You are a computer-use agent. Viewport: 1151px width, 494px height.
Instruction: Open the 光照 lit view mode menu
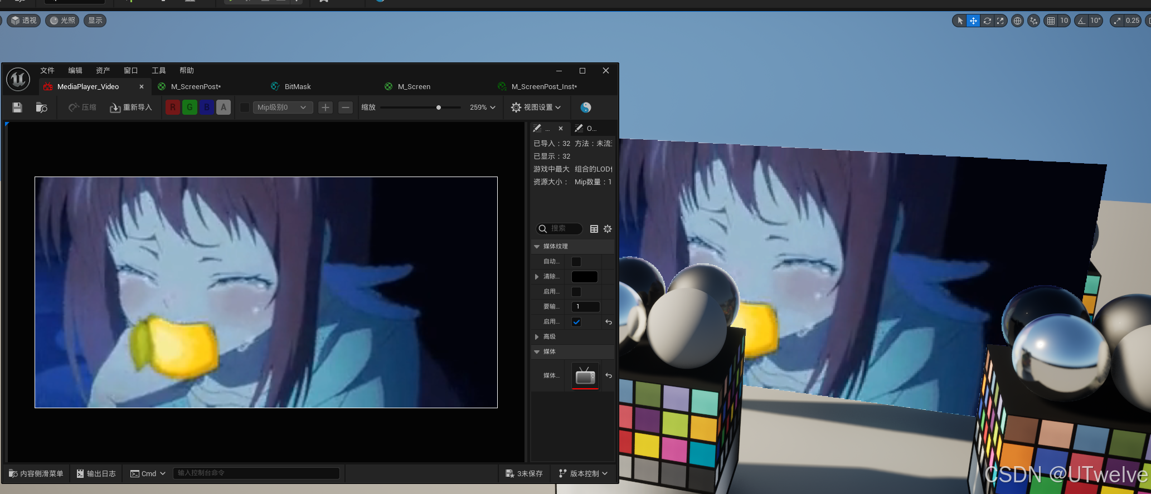tap(62, 21)
